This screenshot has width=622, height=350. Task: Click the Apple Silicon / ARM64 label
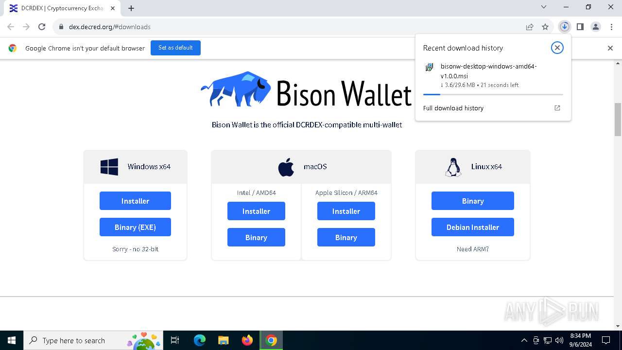tap(346, 192)
